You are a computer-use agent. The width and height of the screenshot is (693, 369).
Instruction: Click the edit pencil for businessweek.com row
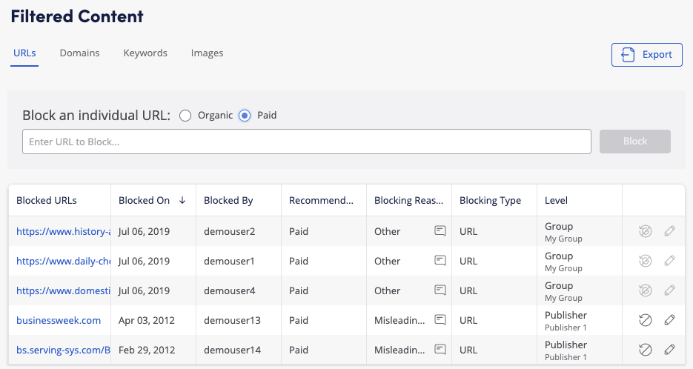(x=669, y=320)
